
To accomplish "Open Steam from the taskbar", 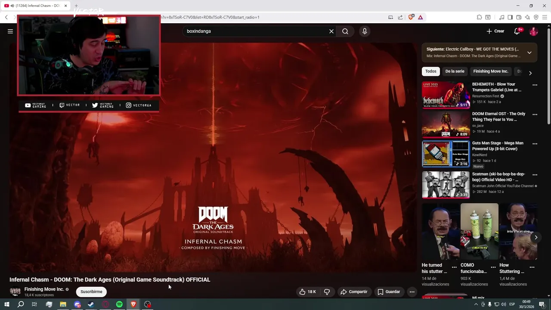I will pyautogui.click(x=91, y=304).
